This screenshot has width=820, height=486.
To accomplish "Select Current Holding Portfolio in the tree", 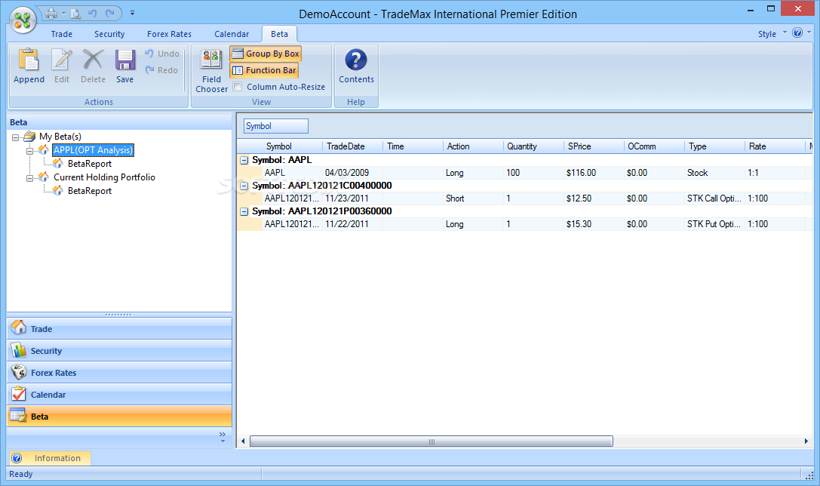I will pyautogui.click(x=104, y=177).
